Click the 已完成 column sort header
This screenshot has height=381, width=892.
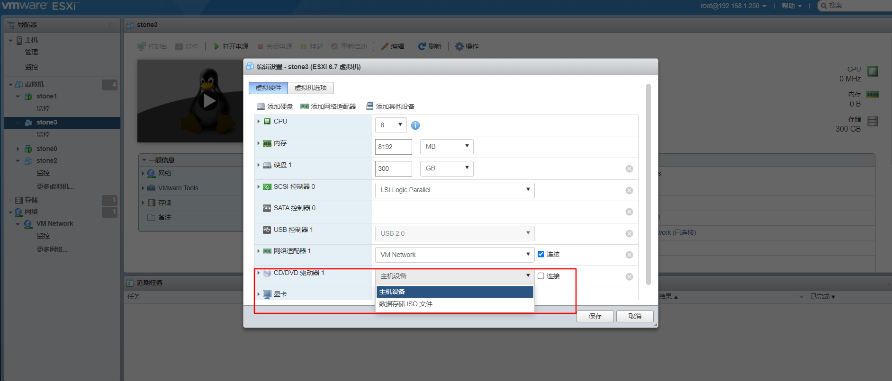coord(822,297)
